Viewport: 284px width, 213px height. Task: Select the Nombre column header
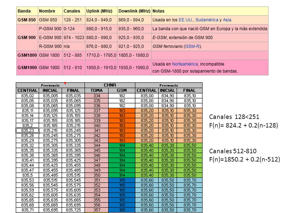50,11
